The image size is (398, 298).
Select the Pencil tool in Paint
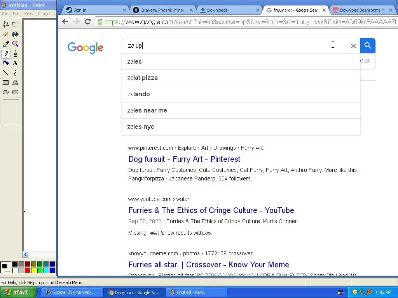pyautogui.click(x=5, y=54)
